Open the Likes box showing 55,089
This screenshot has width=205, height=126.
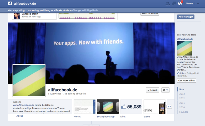pyautogui.click(x=131, y=106)
